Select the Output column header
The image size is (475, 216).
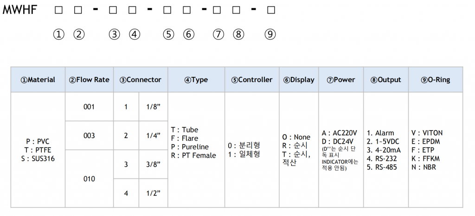click(386, 80)
